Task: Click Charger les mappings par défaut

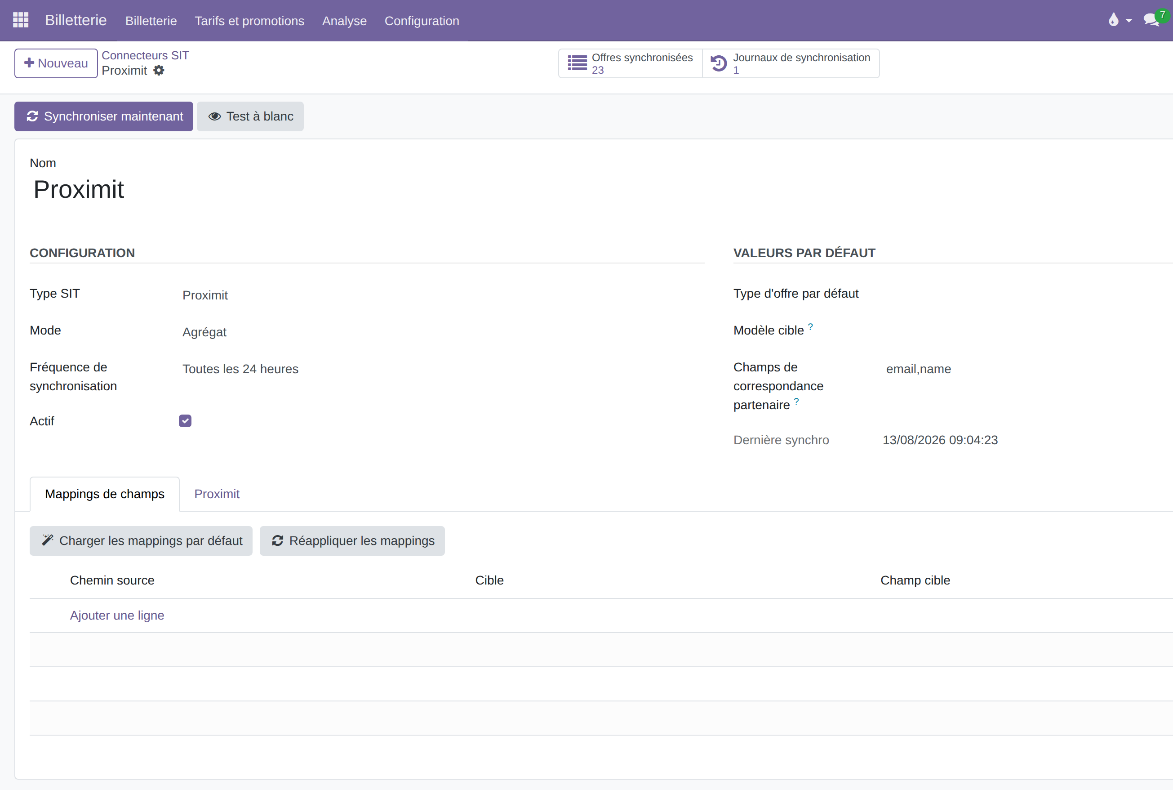Action: point(141,540)
